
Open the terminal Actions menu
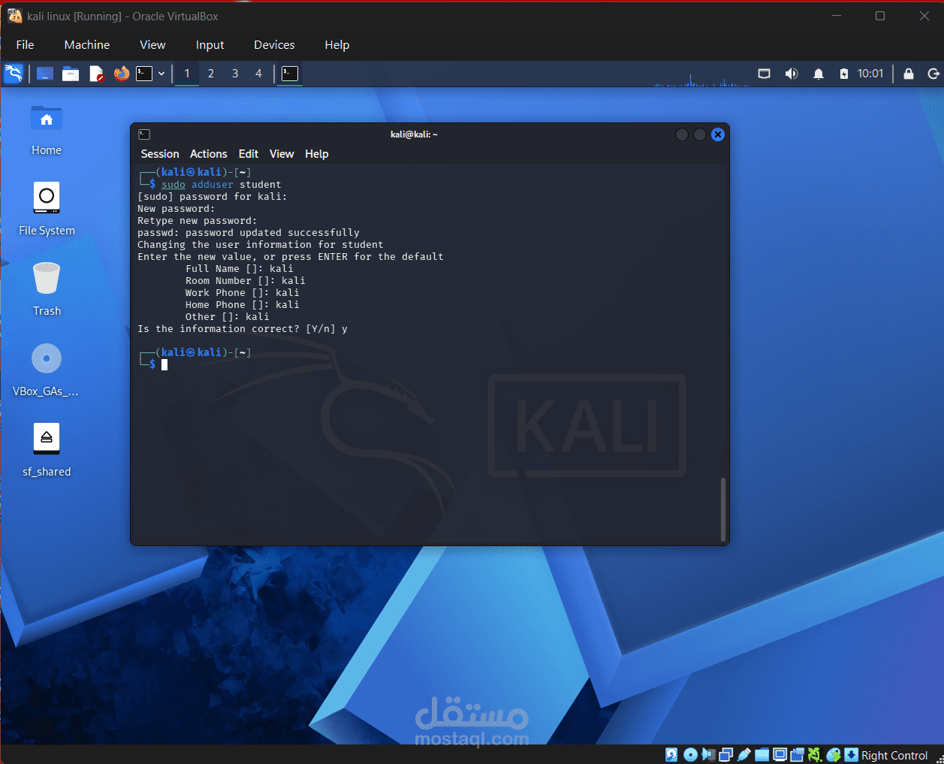pos(209,154)
